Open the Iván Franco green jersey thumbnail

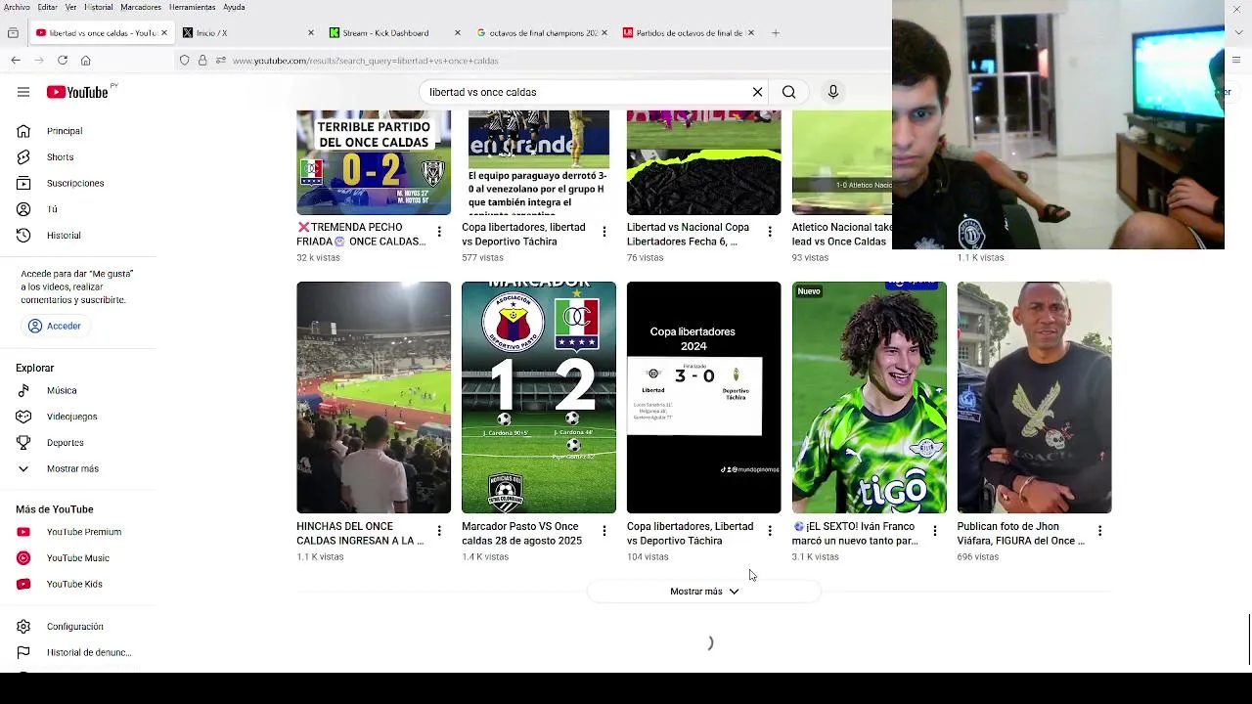pyautogui.click(x=870, y=397)
